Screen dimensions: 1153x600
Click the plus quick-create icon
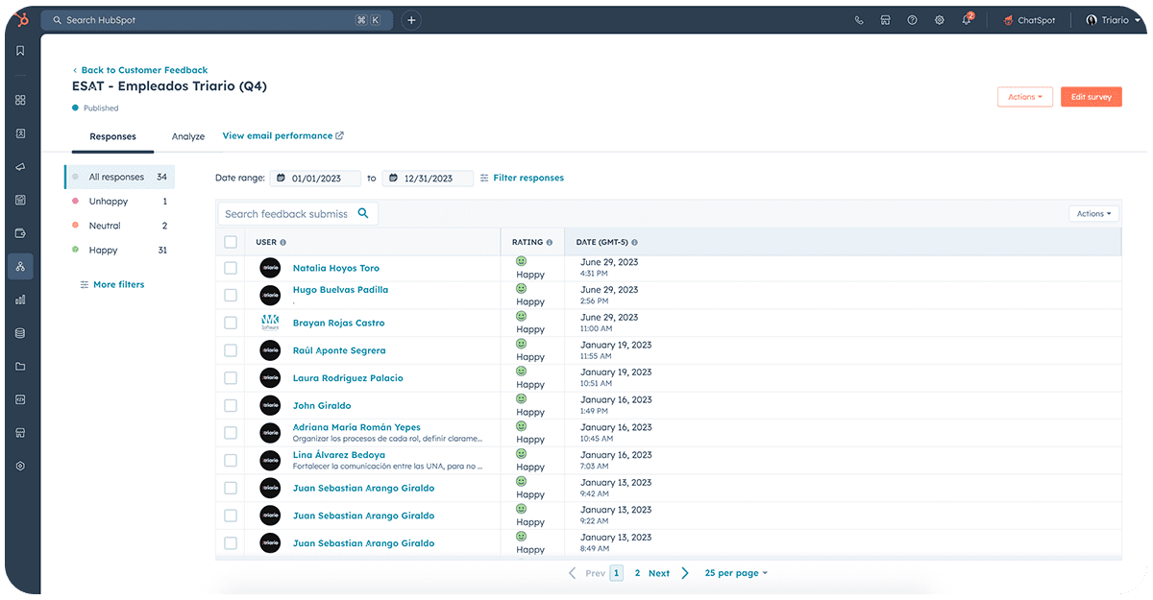pos(411,20)
